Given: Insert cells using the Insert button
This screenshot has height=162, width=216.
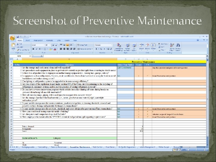Looking at the screenshot, I should tap(142, 46).
